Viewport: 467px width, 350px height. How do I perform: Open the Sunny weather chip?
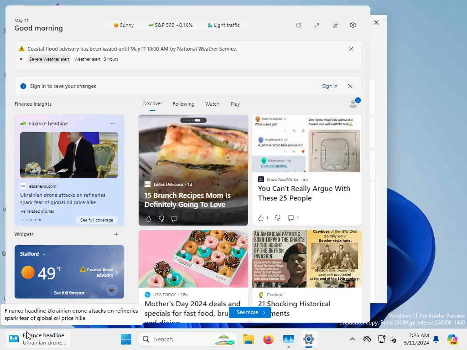(x=124, y=26)
